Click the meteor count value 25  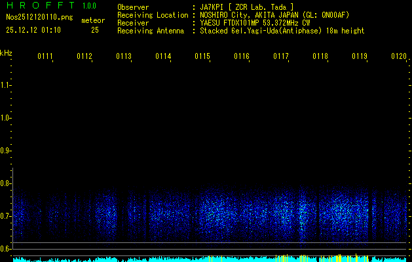tap(95, 30)
